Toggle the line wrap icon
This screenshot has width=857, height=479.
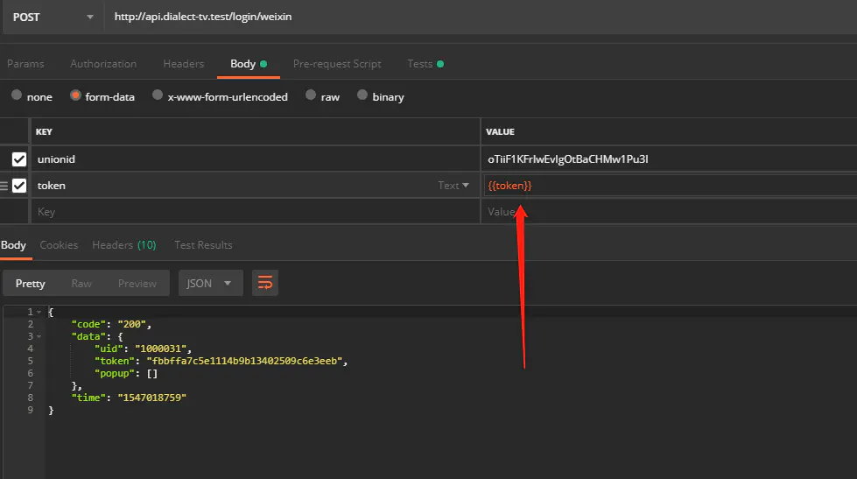click(x=265, y=283)
